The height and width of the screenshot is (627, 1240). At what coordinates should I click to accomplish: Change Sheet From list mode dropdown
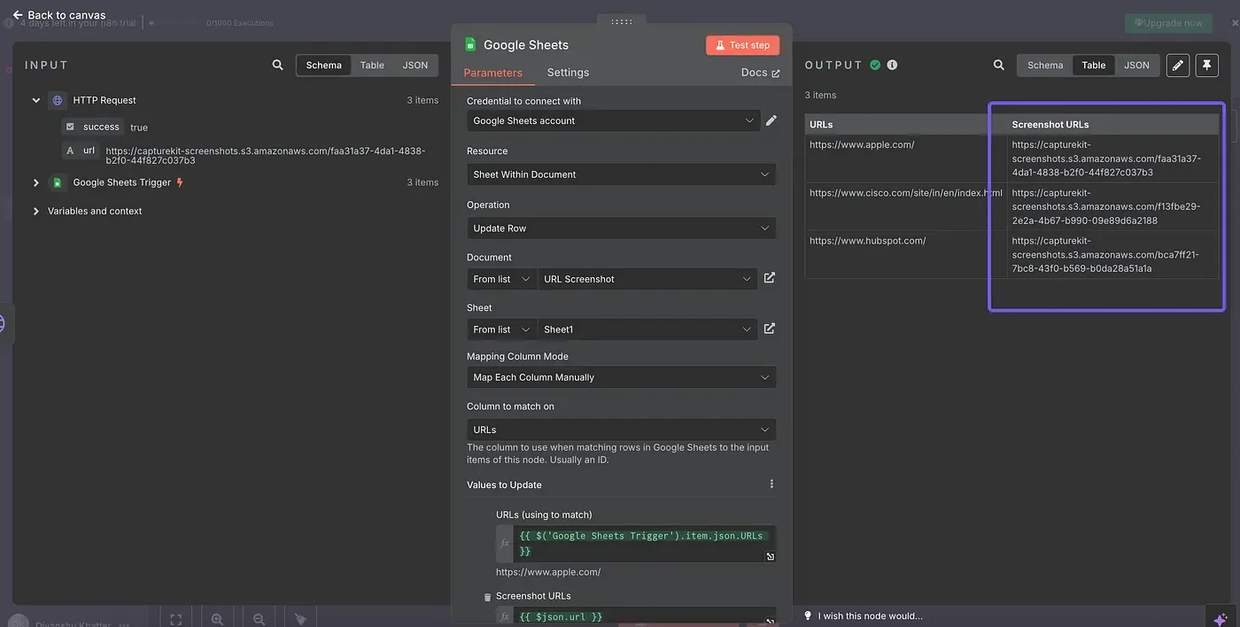501,329
